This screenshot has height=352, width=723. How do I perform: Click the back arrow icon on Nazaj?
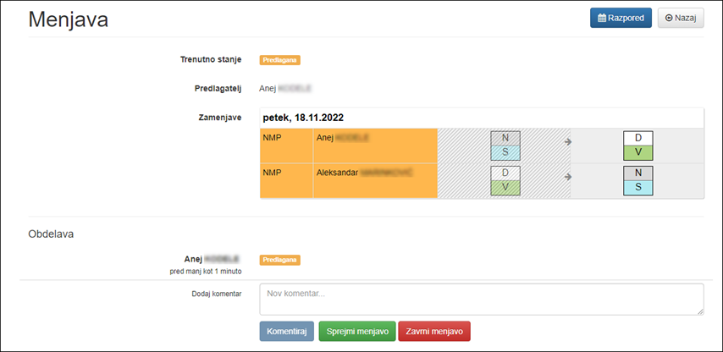coord(670,19)
